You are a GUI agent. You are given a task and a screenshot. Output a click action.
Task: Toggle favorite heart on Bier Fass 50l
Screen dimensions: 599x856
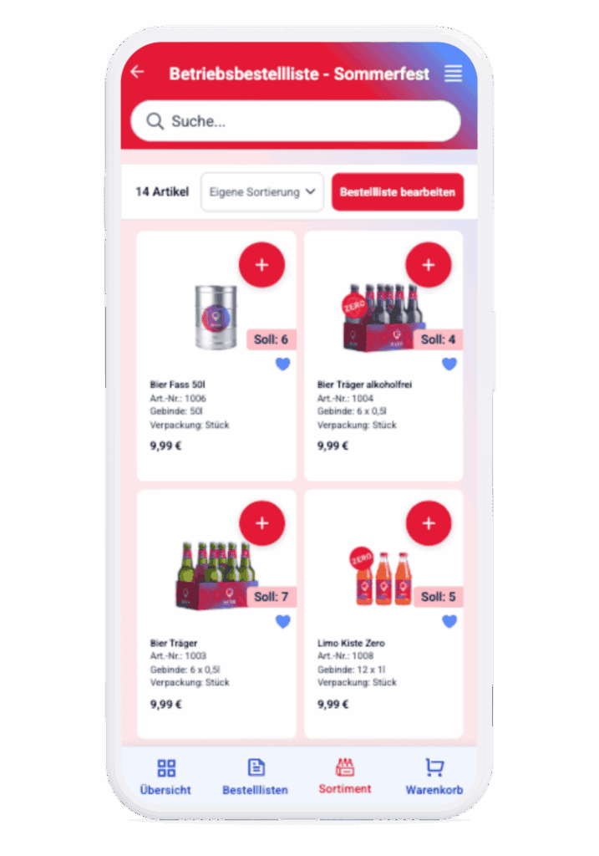[282, 364]
